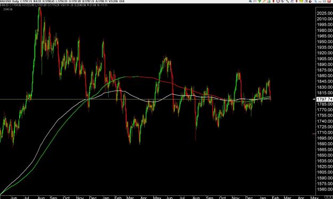Click the XAUUSD Daily chart title

(10, 1)
